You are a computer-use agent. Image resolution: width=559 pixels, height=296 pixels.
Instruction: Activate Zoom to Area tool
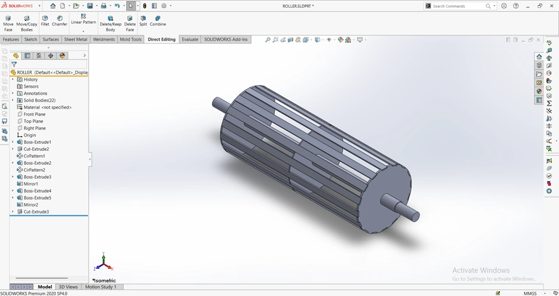coord(275,40)
